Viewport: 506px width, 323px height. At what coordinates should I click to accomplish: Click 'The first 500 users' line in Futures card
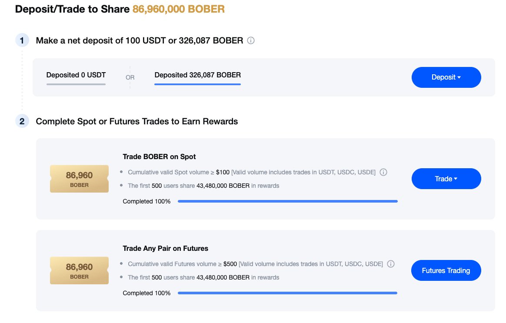pyautogui.click(x=203, y=277)
